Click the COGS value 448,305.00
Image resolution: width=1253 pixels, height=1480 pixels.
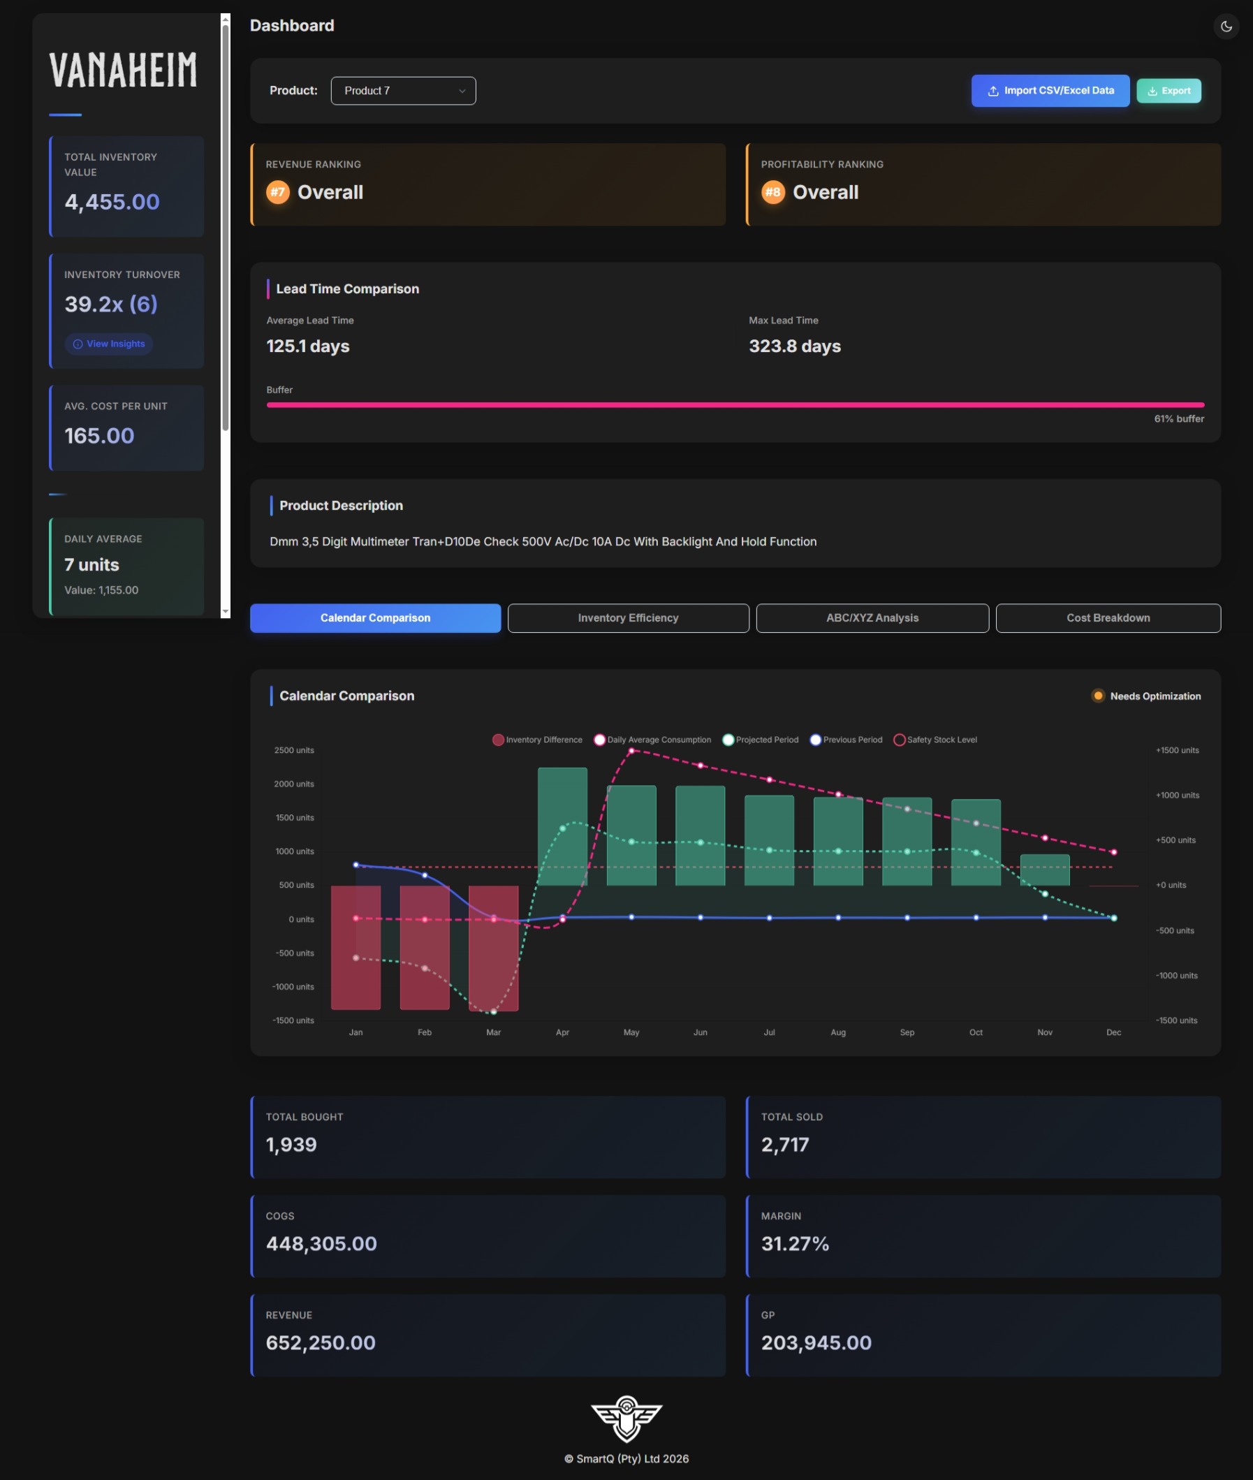point(321,1243)
